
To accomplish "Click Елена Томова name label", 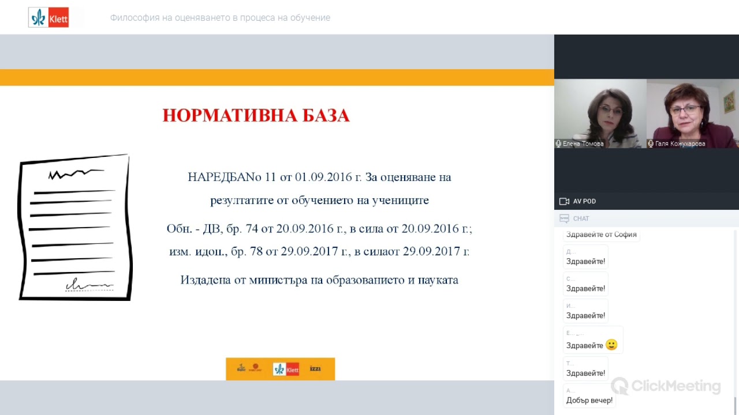I will coord(583,144).
